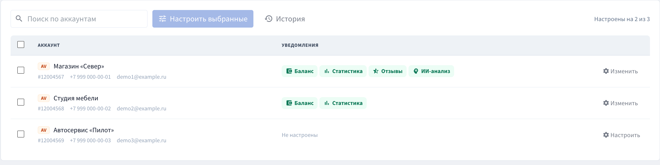Screen dimensions: 660x165
Task: Select Баланс tag in Студия мебели row
Action: pyautogui.click(x=300, y=103)
